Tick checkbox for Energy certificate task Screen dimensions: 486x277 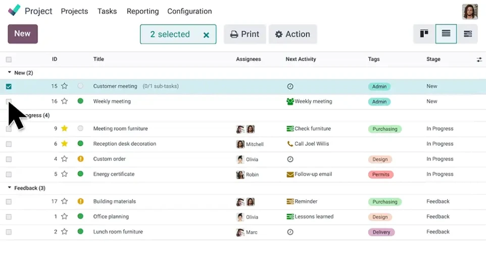click(9, 174)
